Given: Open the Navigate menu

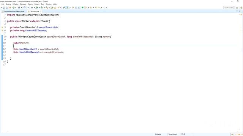Looking at the screenshot, I should (x=23, y=4).
